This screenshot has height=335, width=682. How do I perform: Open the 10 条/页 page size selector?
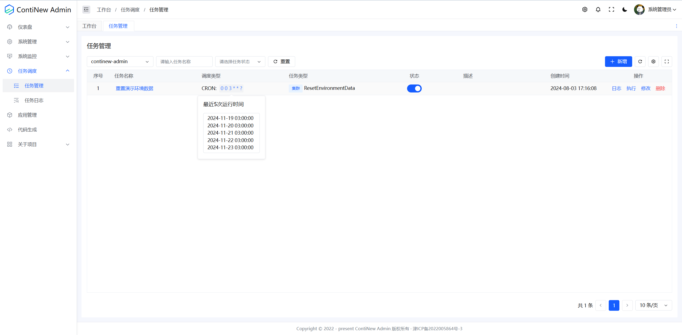point(653,305)
